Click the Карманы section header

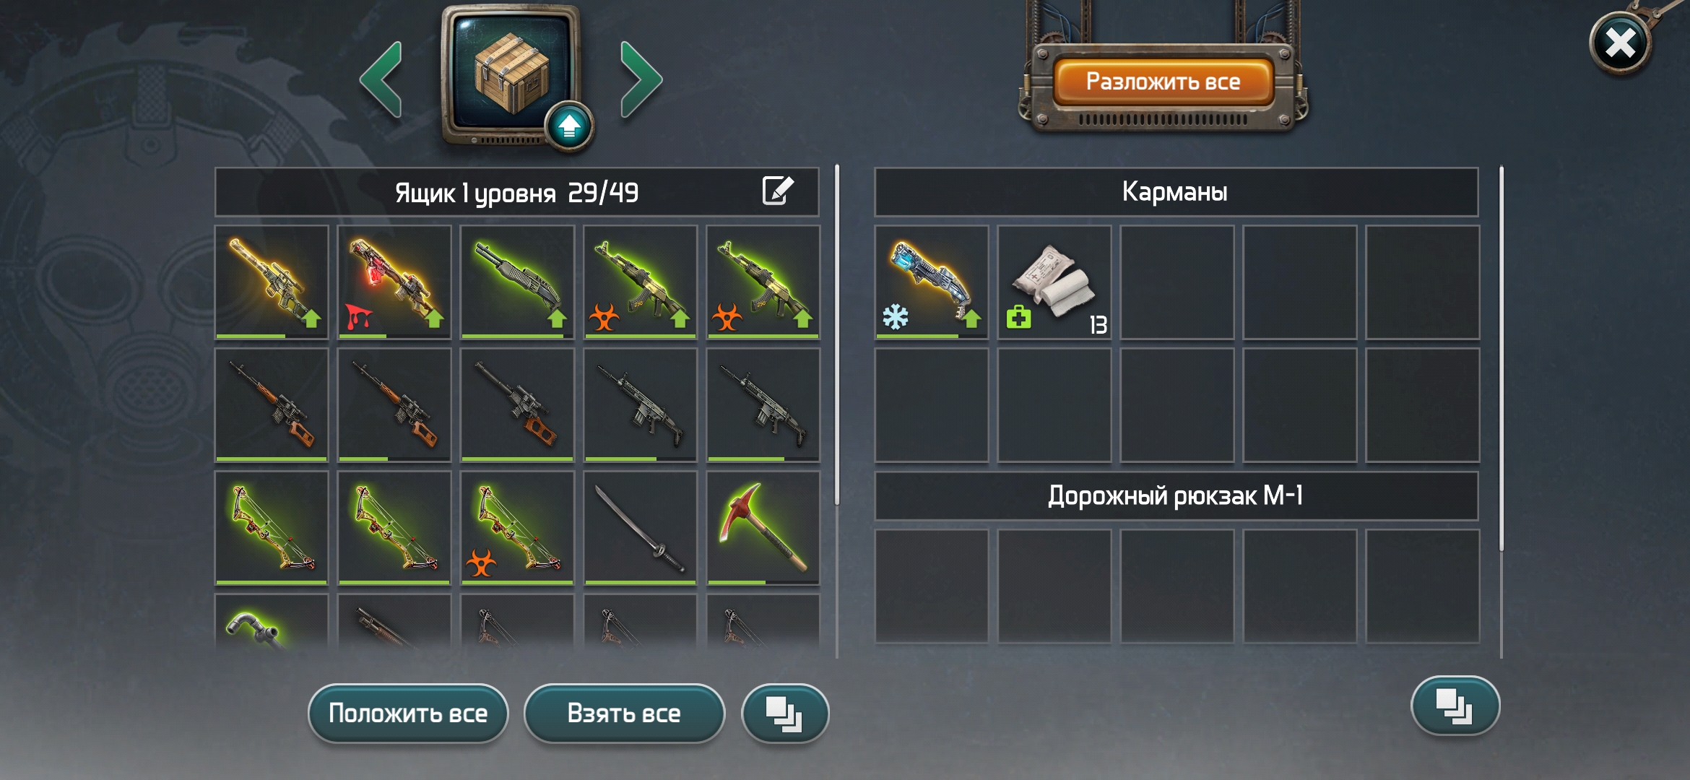(x=1176, y=192)
